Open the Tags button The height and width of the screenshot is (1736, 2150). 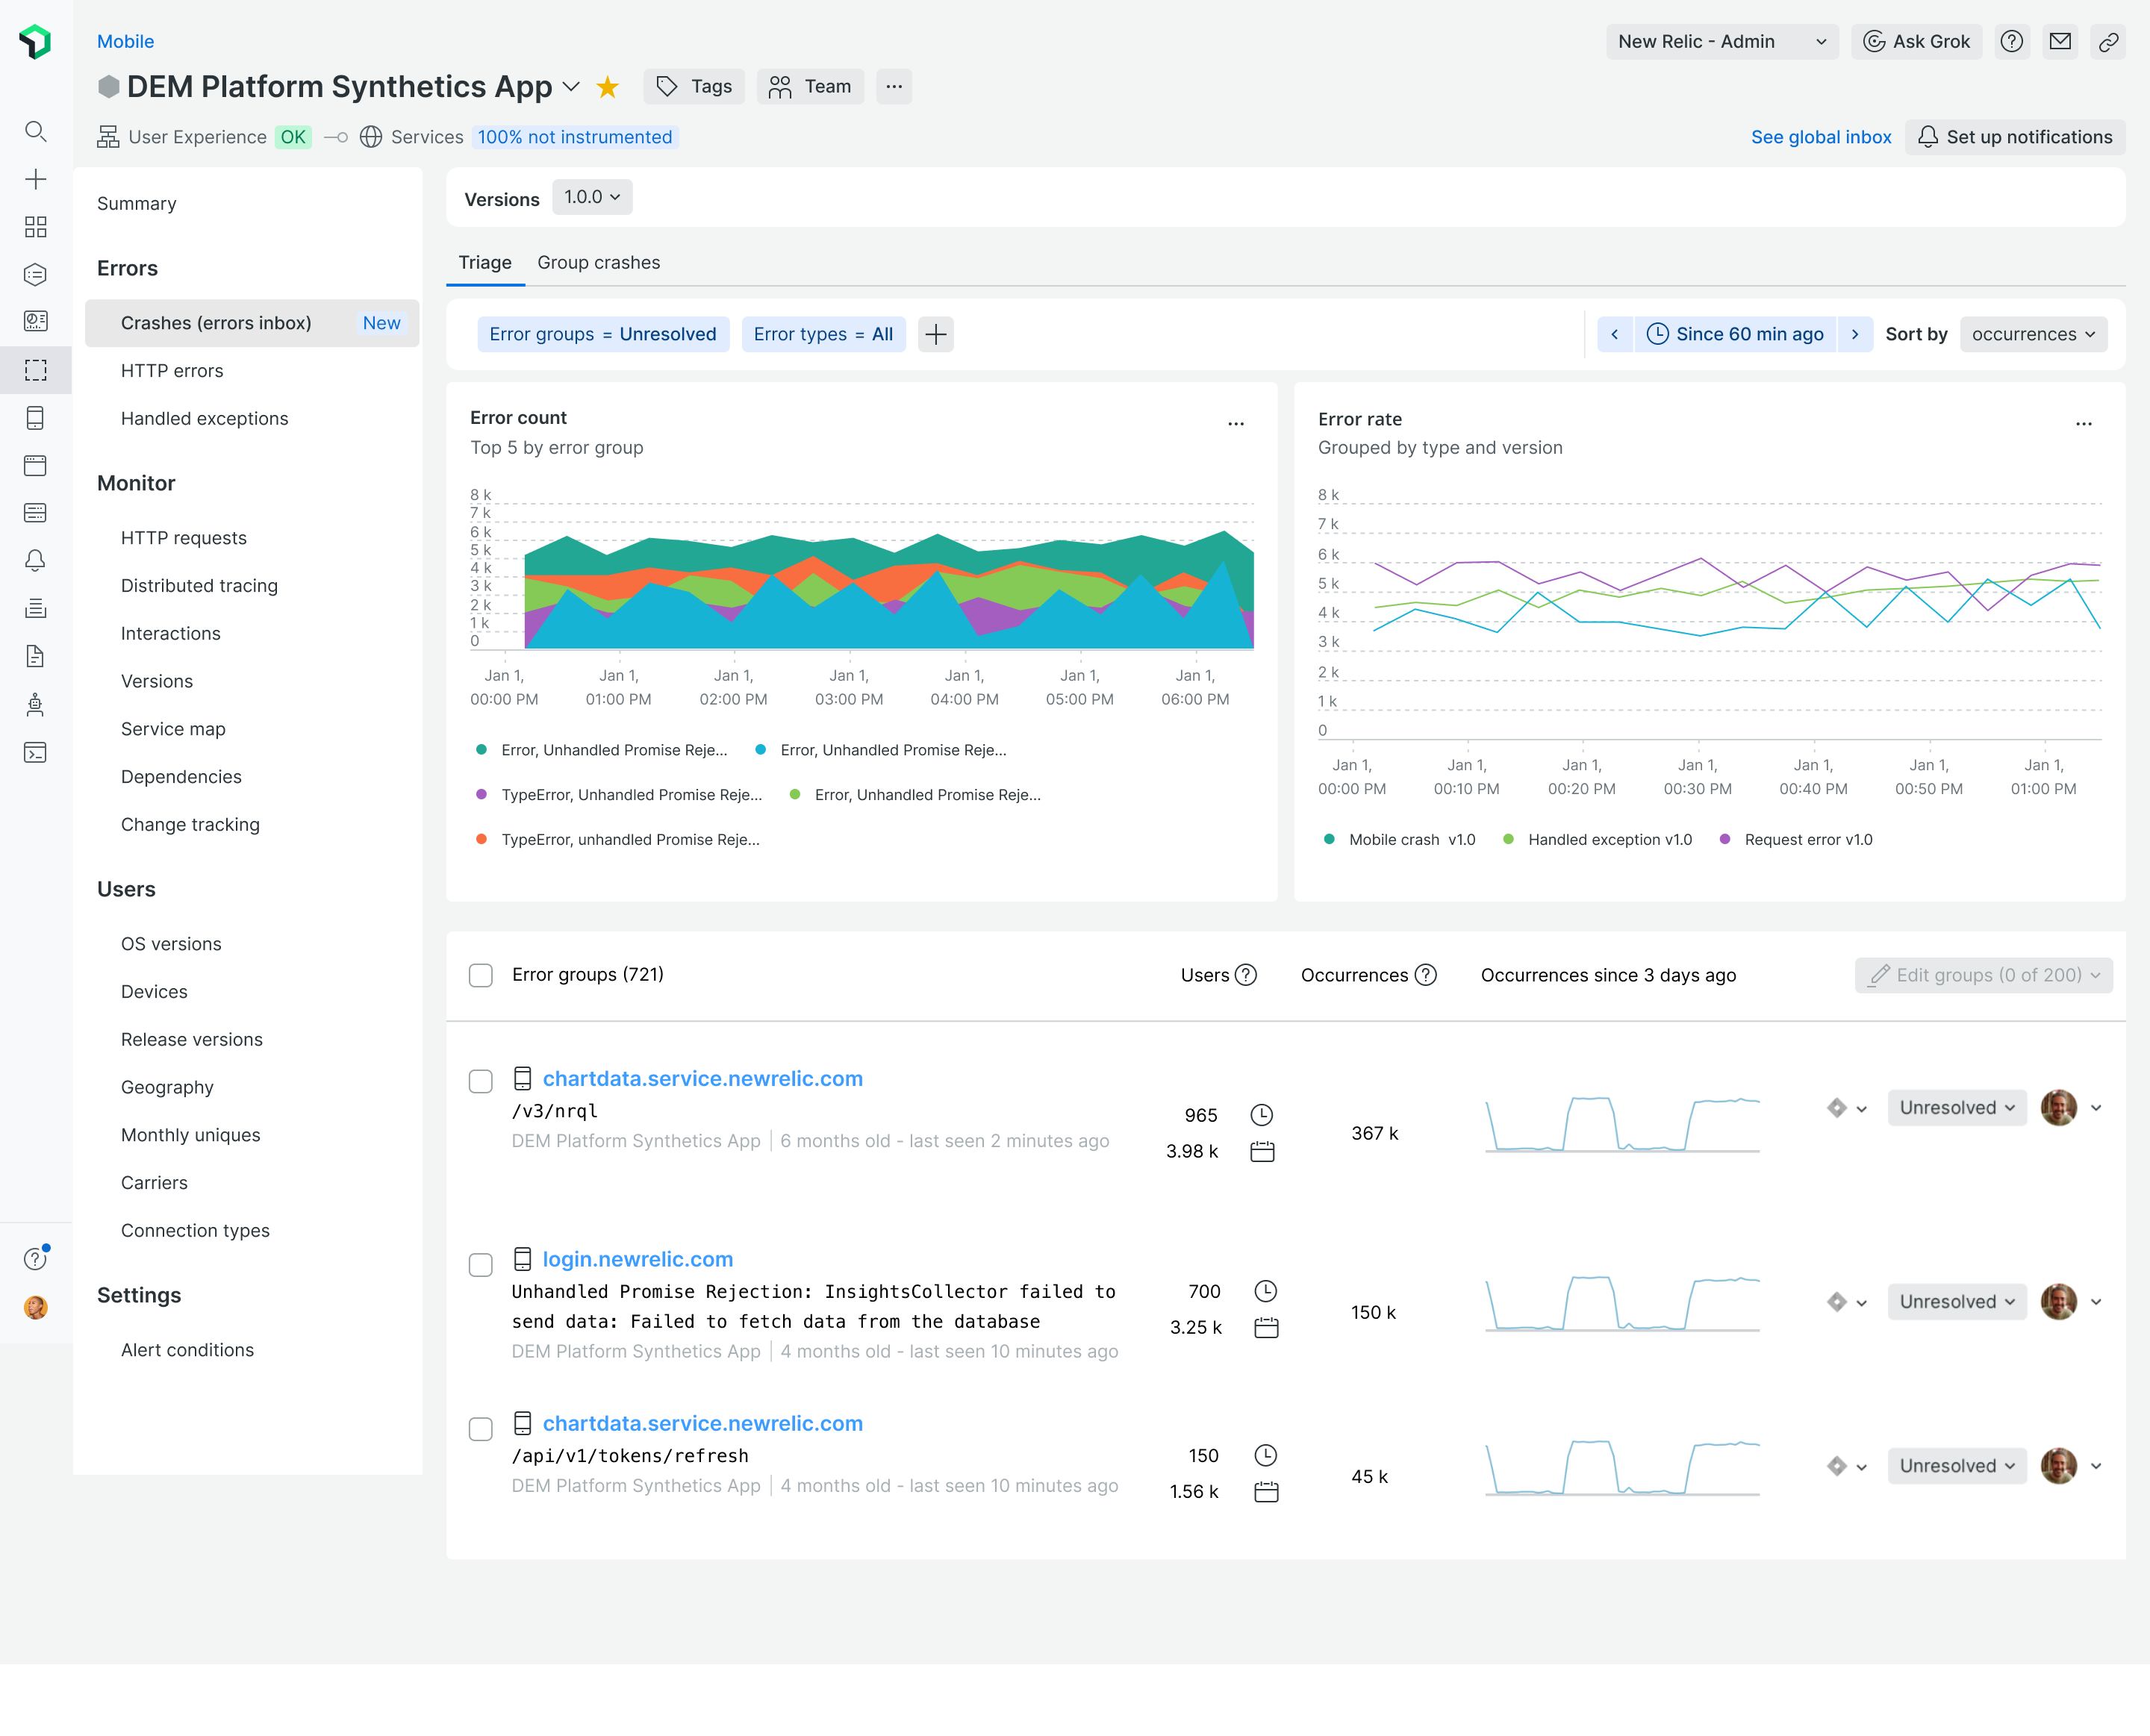(693, 86)
